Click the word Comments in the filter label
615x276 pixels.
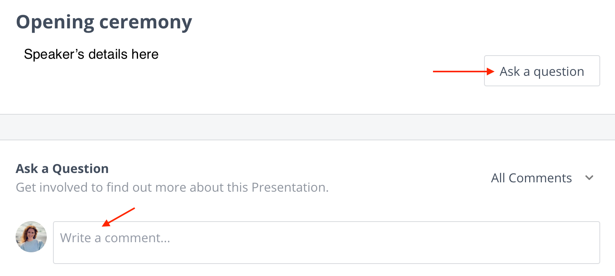540,178
